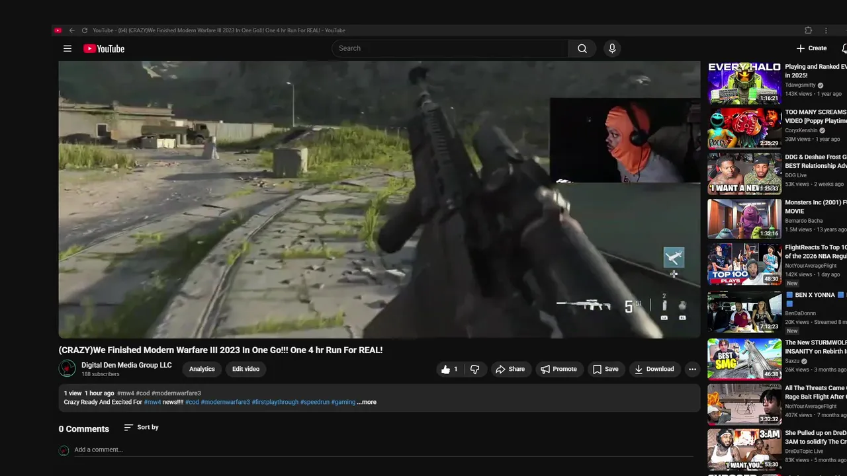The image size is (847, 476).
Task: Click CoryxKenshin channel name
Action: (x=801, y=130)
